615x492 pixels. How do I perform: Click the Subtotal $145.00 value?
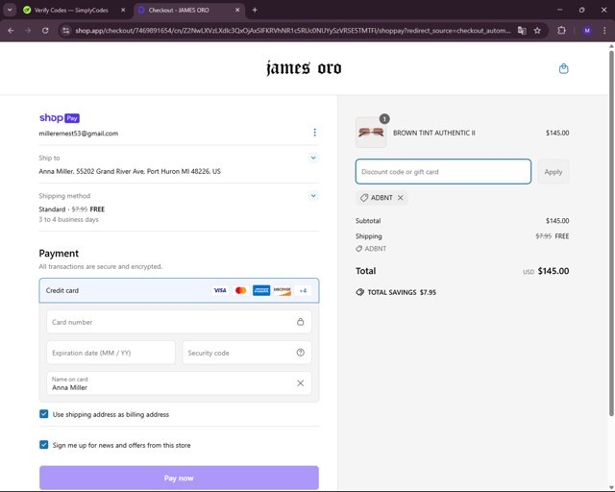(x=557, y=221)
